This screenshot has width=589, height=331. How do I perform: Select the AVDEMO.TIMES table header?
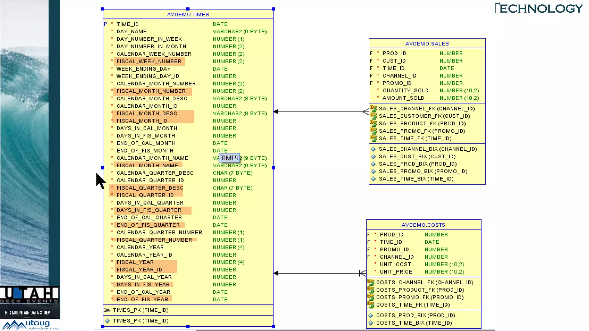pyautogui.click(x=188, y=15)
